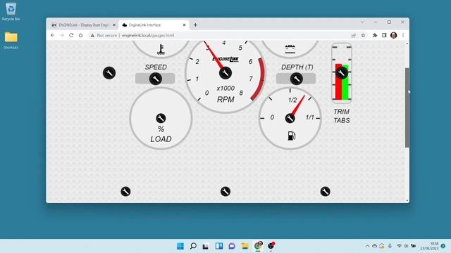Viewport: 451px width, 253px height.
Task: Click the fuel pump icon on the fuel gauge
Action: point(291,136)
